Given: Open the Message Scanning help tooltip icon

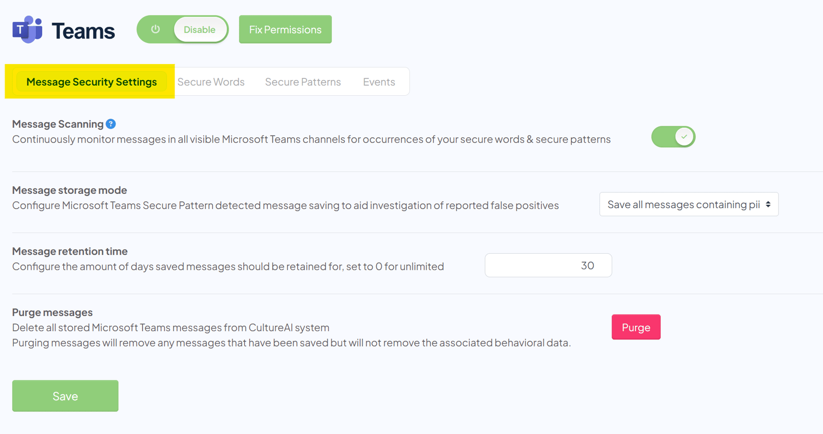Looking at the screenshot, I should pos(111,124).
